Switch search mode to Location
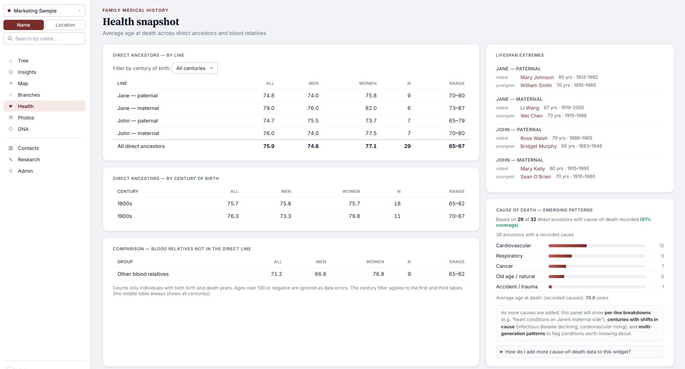The image size is (685, 369). click(65, 25)
